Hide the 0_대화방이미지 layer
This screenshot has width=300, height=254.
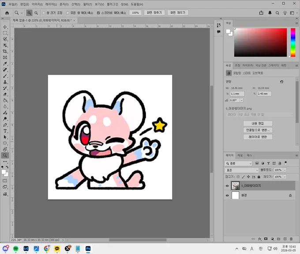point(227,186)
